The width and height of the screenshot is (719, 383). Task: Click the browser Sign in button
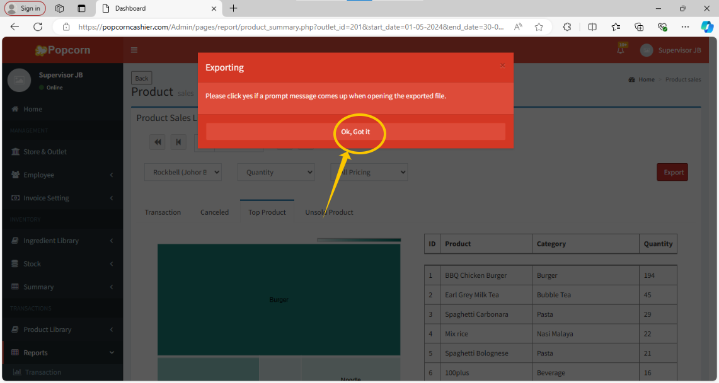pos(25,8)
